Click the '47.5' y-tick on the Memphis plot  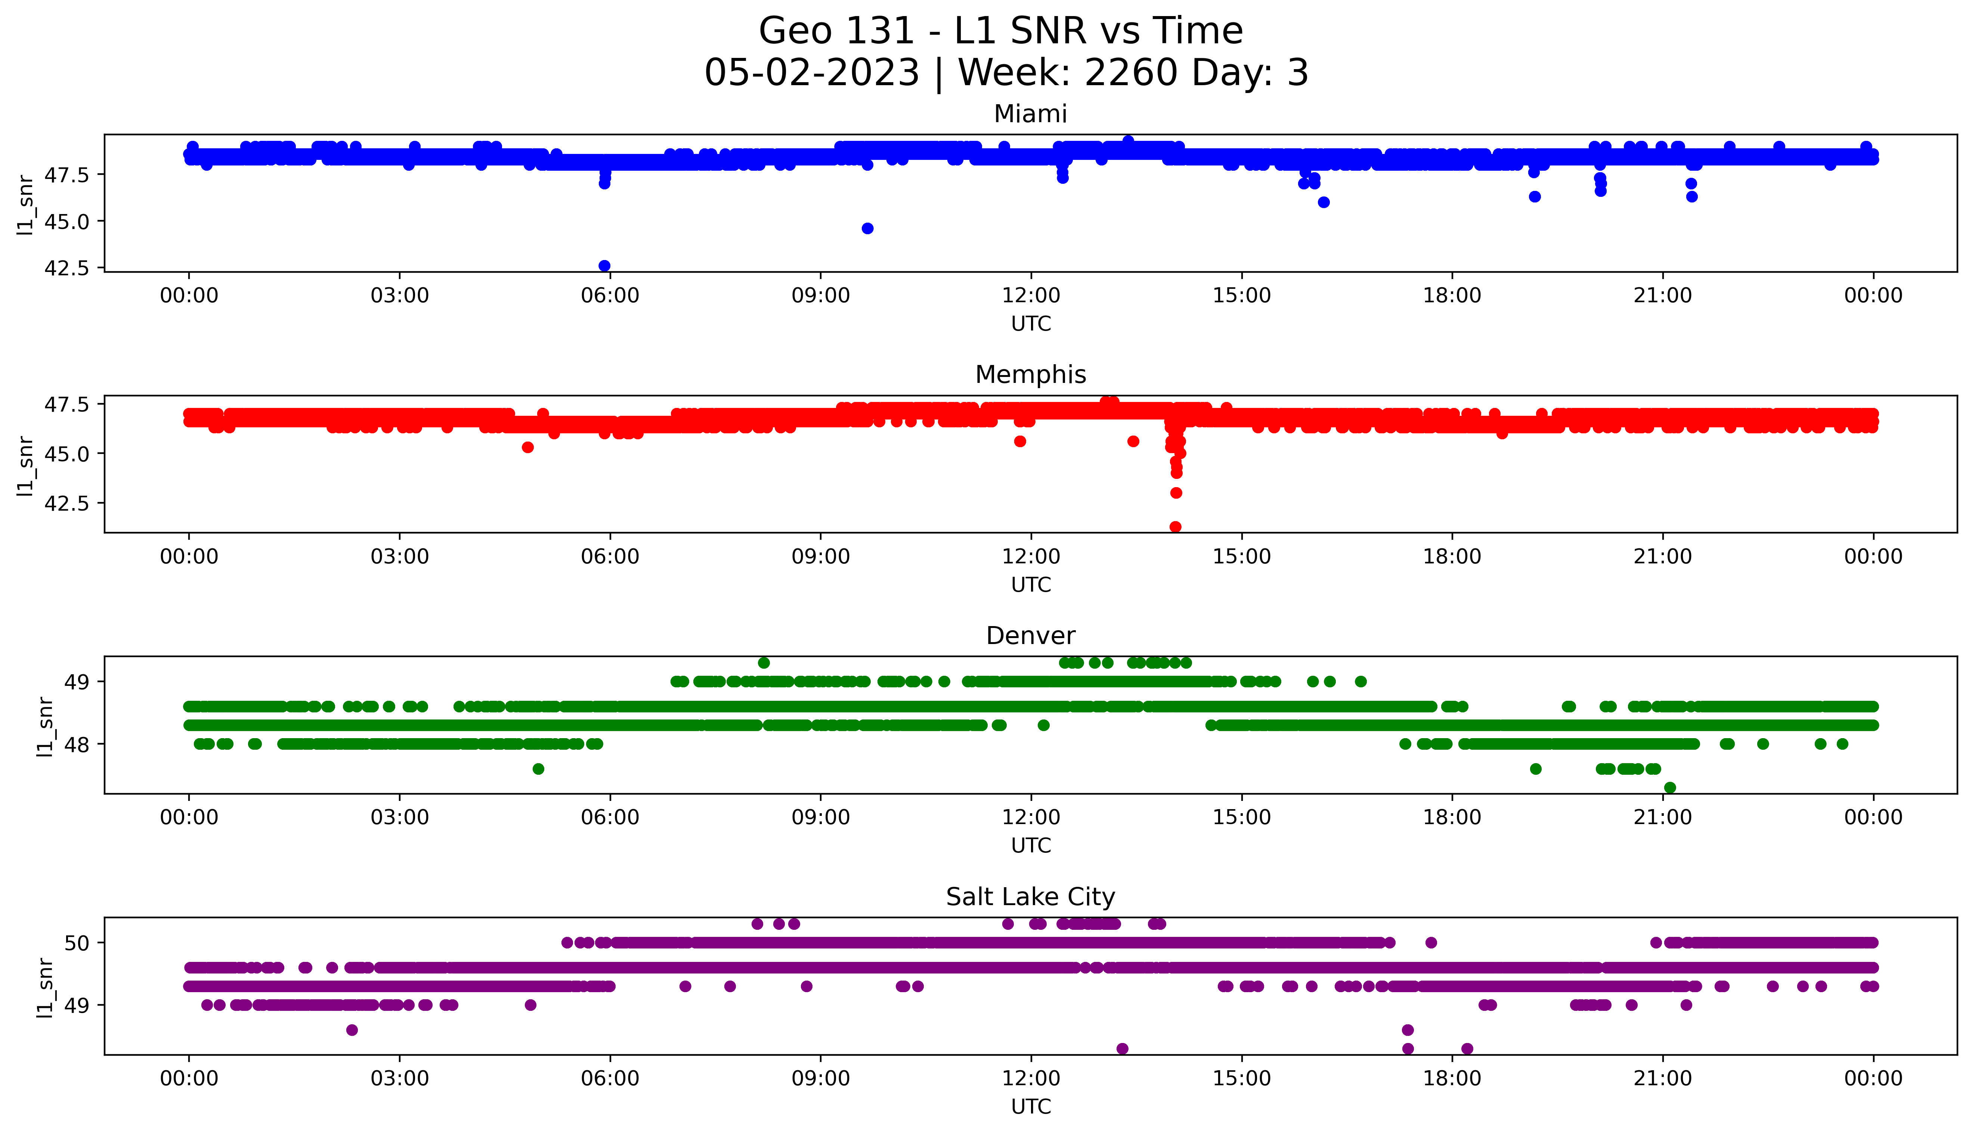click(x=68, y=405)
